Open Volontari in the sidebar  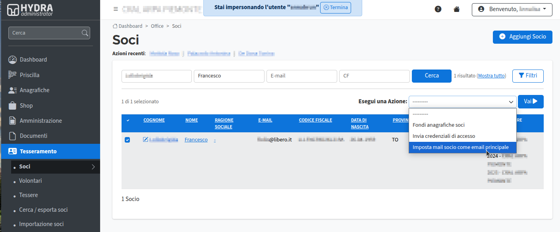[30, 181]
